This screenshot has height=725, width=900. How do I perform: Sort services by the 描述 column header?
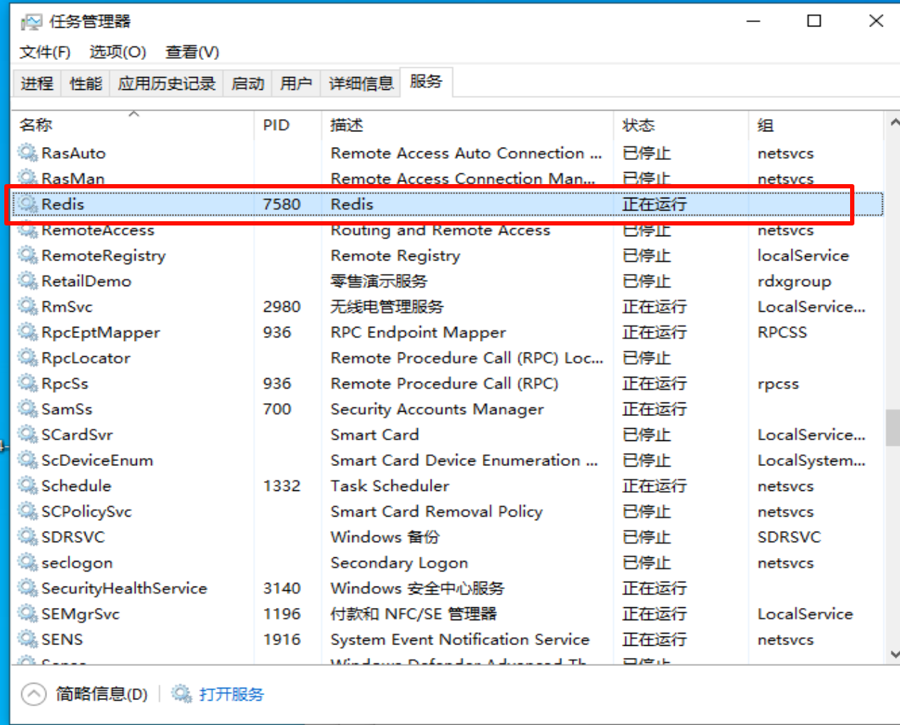(468, 125)
